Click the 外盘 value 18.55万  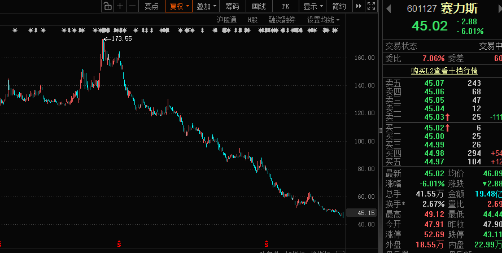pyautogui.click(x=430, y=245)
